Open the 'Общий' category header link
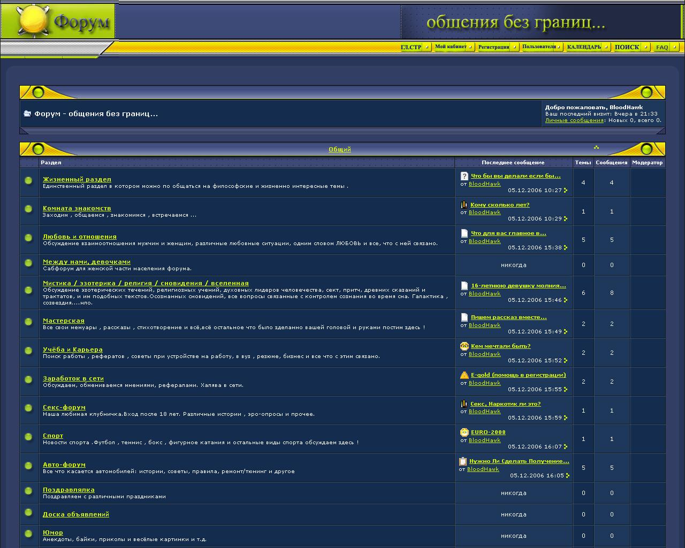Screen dimensions: 685x548 click(x=340, y=149)
